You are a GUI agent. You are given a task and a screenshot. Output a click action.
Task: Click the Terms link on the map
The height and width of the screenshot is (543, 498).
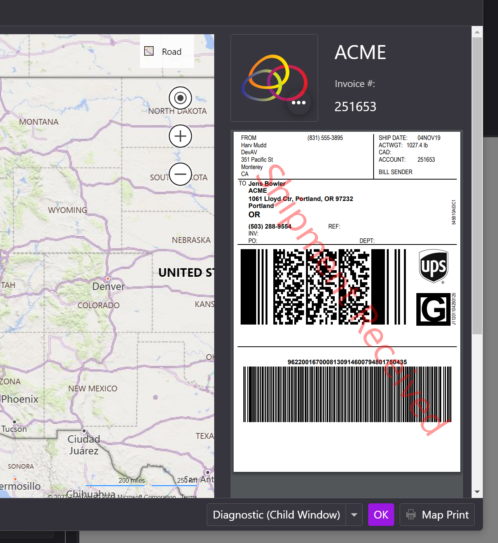(189, 496)
